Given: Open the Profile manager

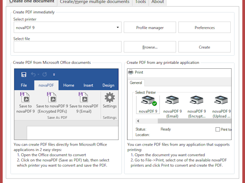Looking at the screenshot, I should (150, 27).
